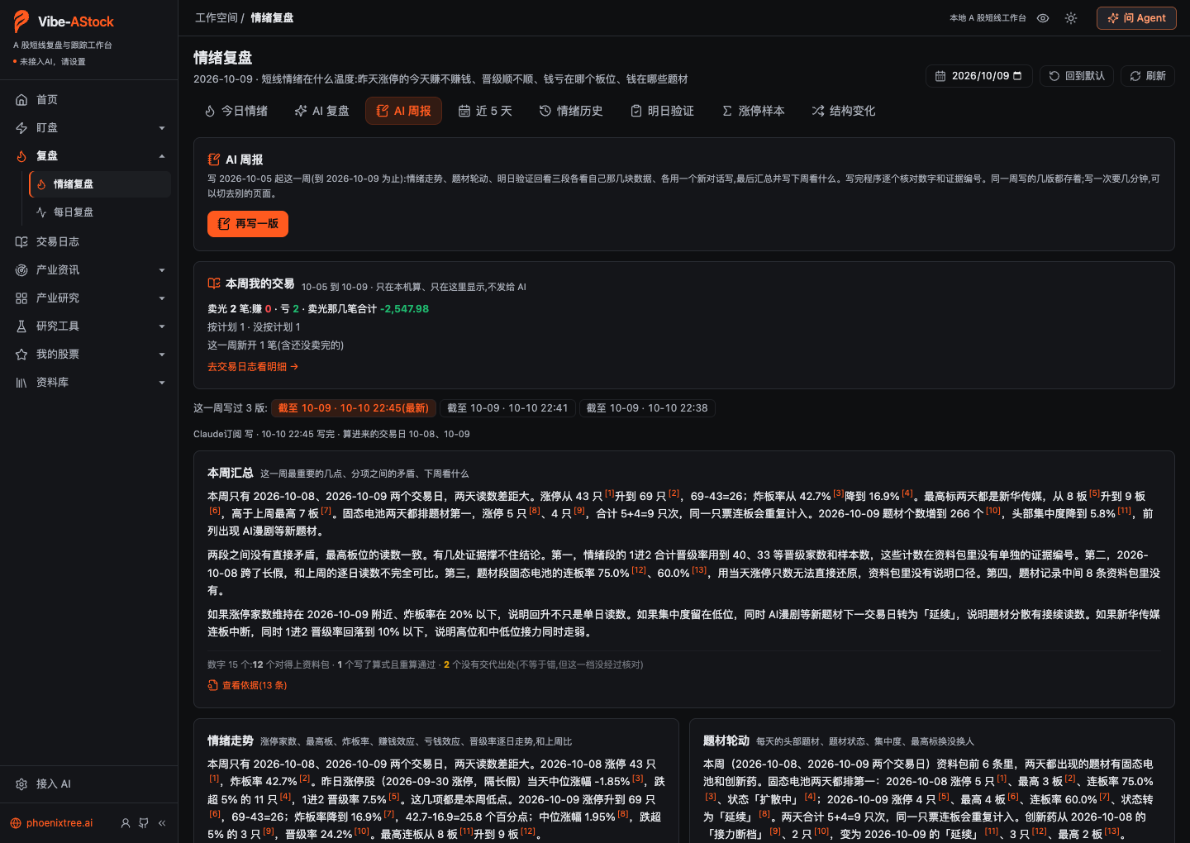Open the 去交易日志看明细 link
Image resolution: width=1190 pixels, height=843 pixels.
[x=253, y=367]
